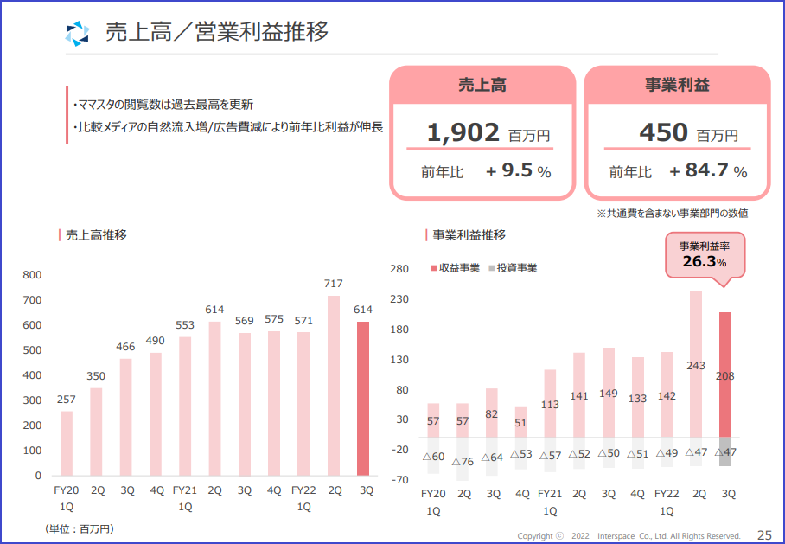Click the 収益事業 legend color swatch

click(434, 268)
